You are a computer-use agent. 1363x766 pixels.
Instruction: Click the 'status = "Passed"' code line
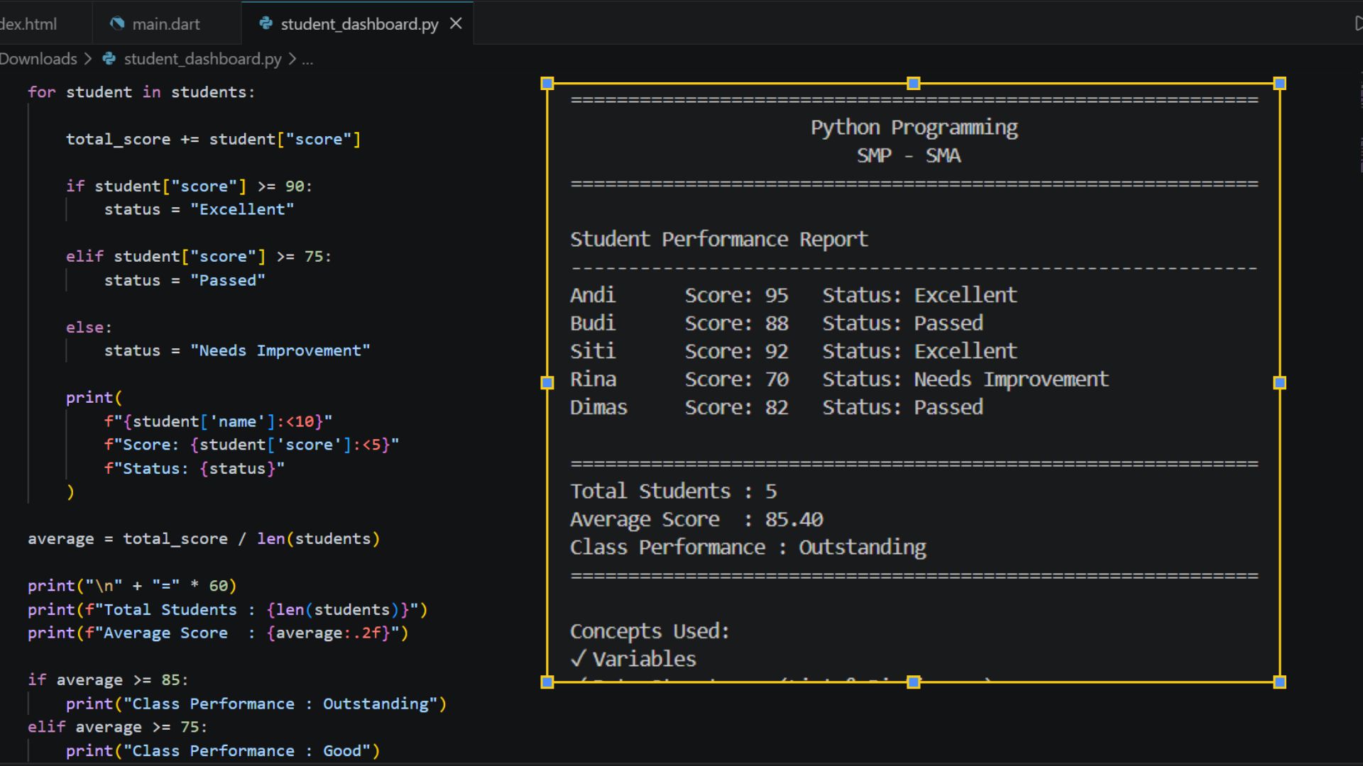coord(185,280)
